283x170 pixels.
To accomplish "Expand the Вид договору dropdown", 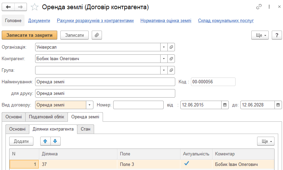I will 90,105.
